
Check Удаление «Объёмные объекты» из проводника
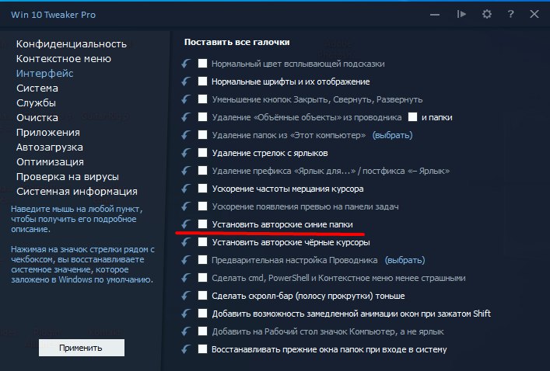[202, 116]
